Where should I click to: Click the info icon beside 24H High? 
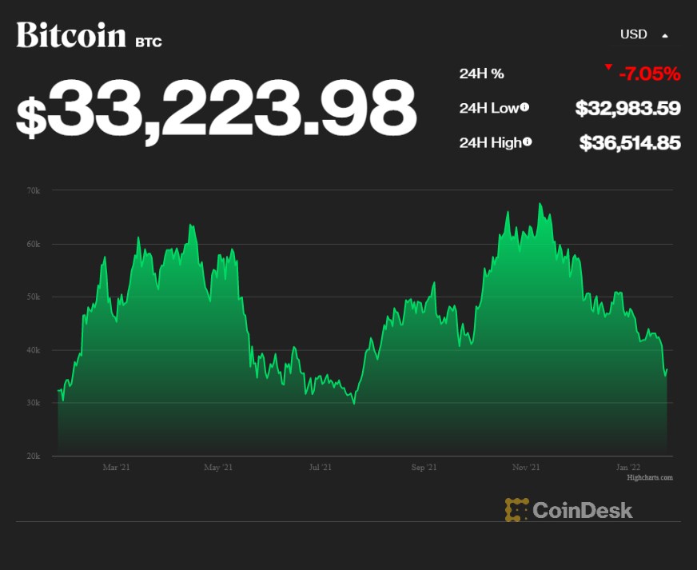tap(528, 142)
